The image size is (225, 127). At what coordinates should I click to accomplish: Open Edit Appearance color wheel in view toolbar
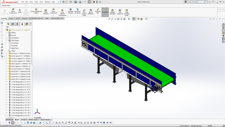pyautogui.click(x=138, y=19)
